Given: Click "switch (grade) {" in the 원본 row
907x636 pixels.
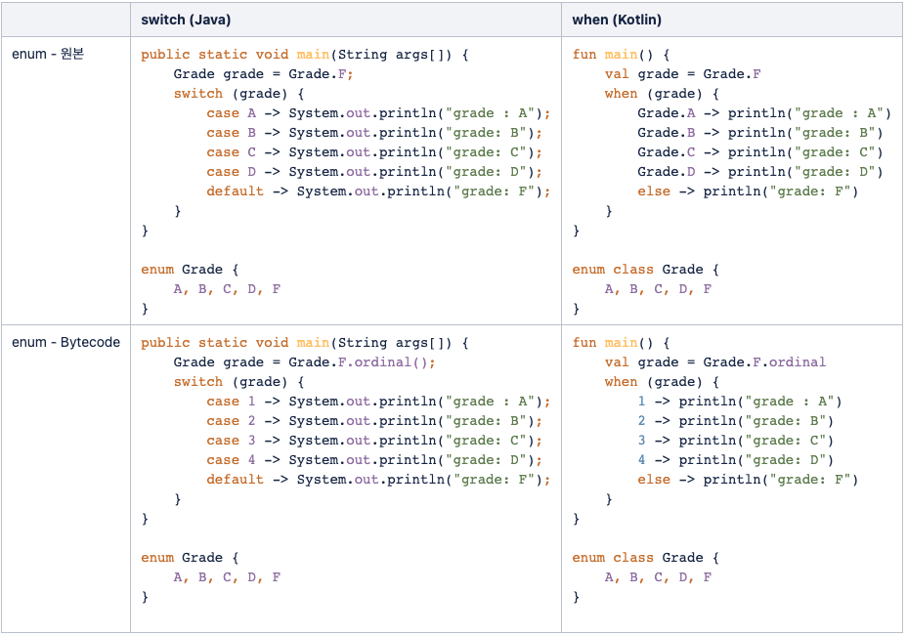Looking at the screenshot, I should (238, 94).
